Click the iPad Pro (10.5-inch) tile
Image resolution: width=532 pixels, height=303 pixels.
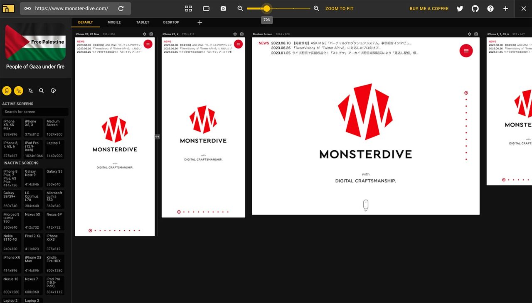(55, 286)
